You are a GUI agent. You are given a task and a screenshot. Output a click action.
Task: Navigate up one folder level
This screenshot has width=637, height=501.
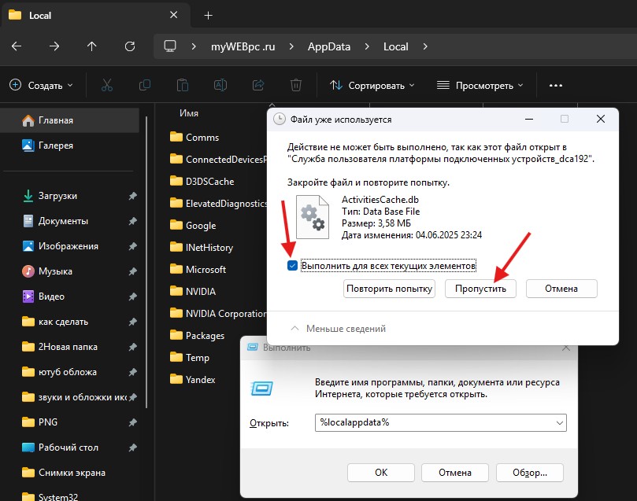92,46
